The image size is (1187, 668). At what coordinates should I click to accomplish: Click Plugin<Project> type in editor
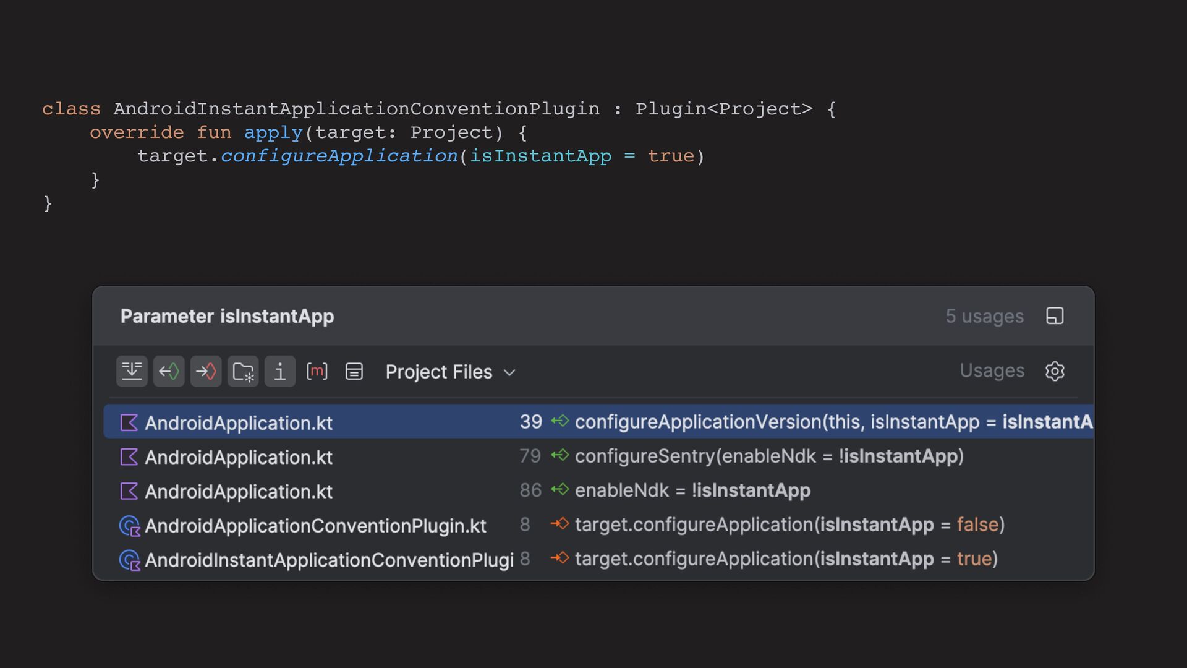(x=724, y=109)
